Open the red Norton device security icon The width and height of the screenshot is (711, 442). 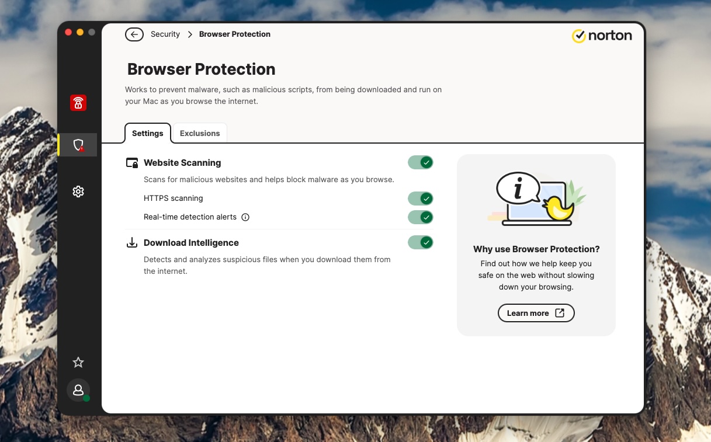click(x=78, y=102)
